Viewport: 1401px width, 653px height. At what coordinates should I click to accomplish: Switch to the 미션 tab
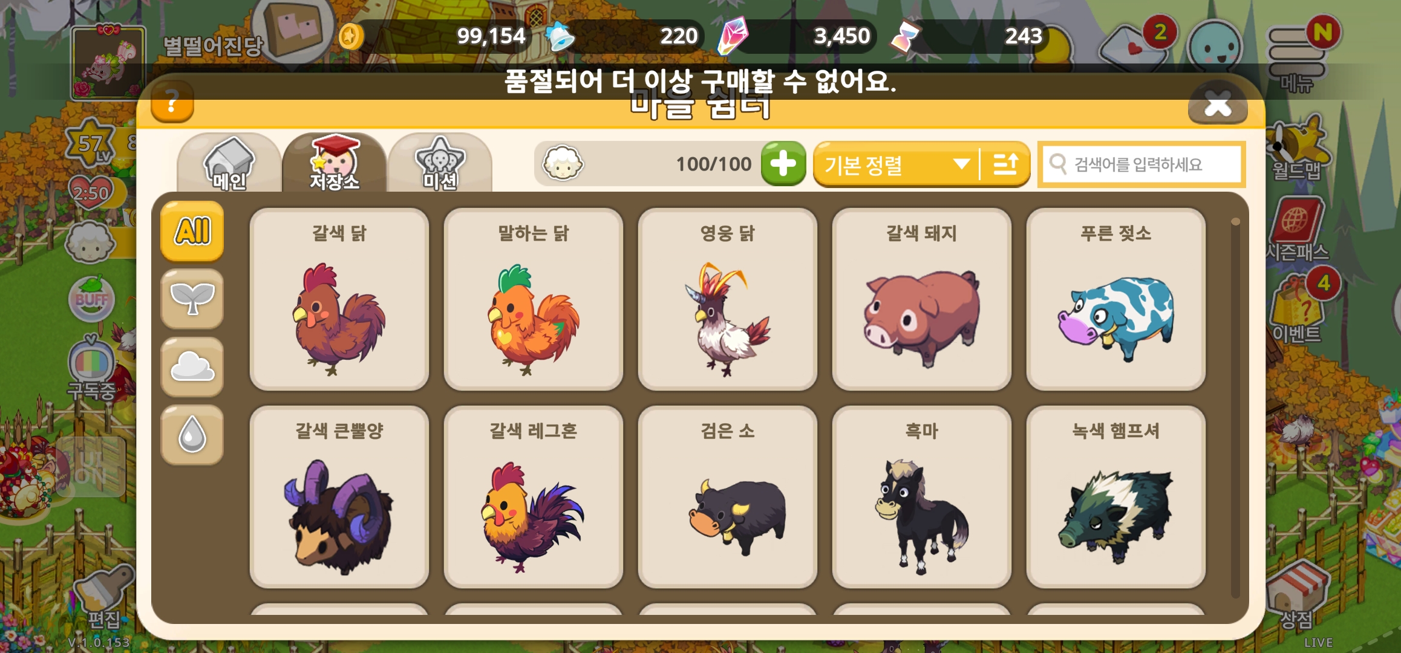point(440,163)
